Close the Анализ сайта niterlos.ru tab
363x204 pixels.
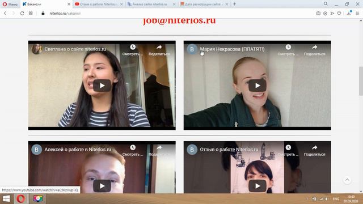coord(174,4)
